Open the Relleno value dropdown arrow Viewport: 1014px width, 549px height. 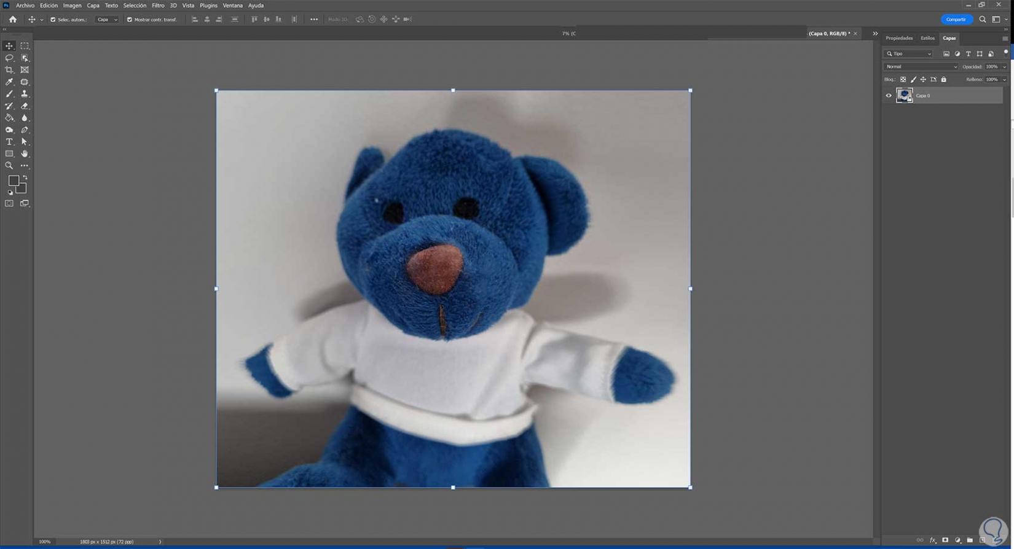[1005, 80]
